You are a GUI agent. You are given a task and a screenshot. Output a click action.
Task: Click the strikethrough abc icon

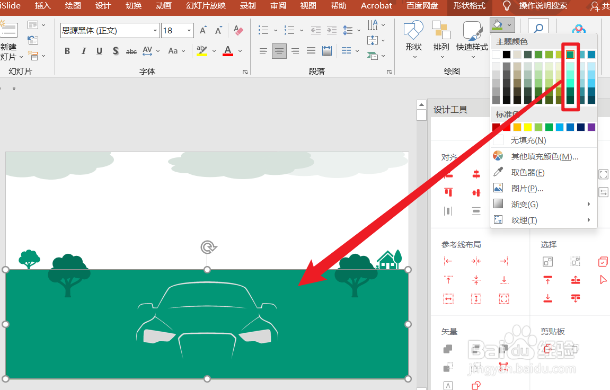131,51
